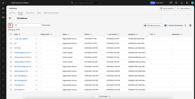The height and width of the screenshot is (99, 195).
Task: Go to the next page arrow
Action: pyautogui.click(x=109, y=96)
